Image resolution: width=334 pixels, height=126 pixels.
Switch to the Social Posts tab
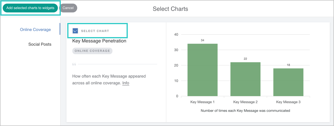[40, 44]
